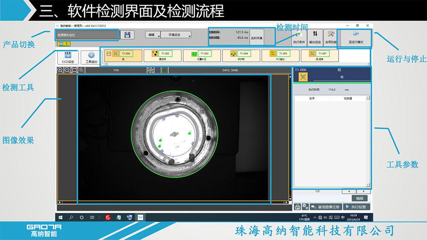This screenshot has height=240, width=427.
Task: Open Windows taskbar search
Action: [71, 217]
